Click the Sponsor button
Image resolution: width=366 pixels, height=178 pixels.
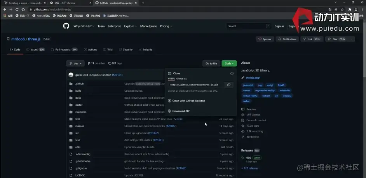(x=265, y=39)
